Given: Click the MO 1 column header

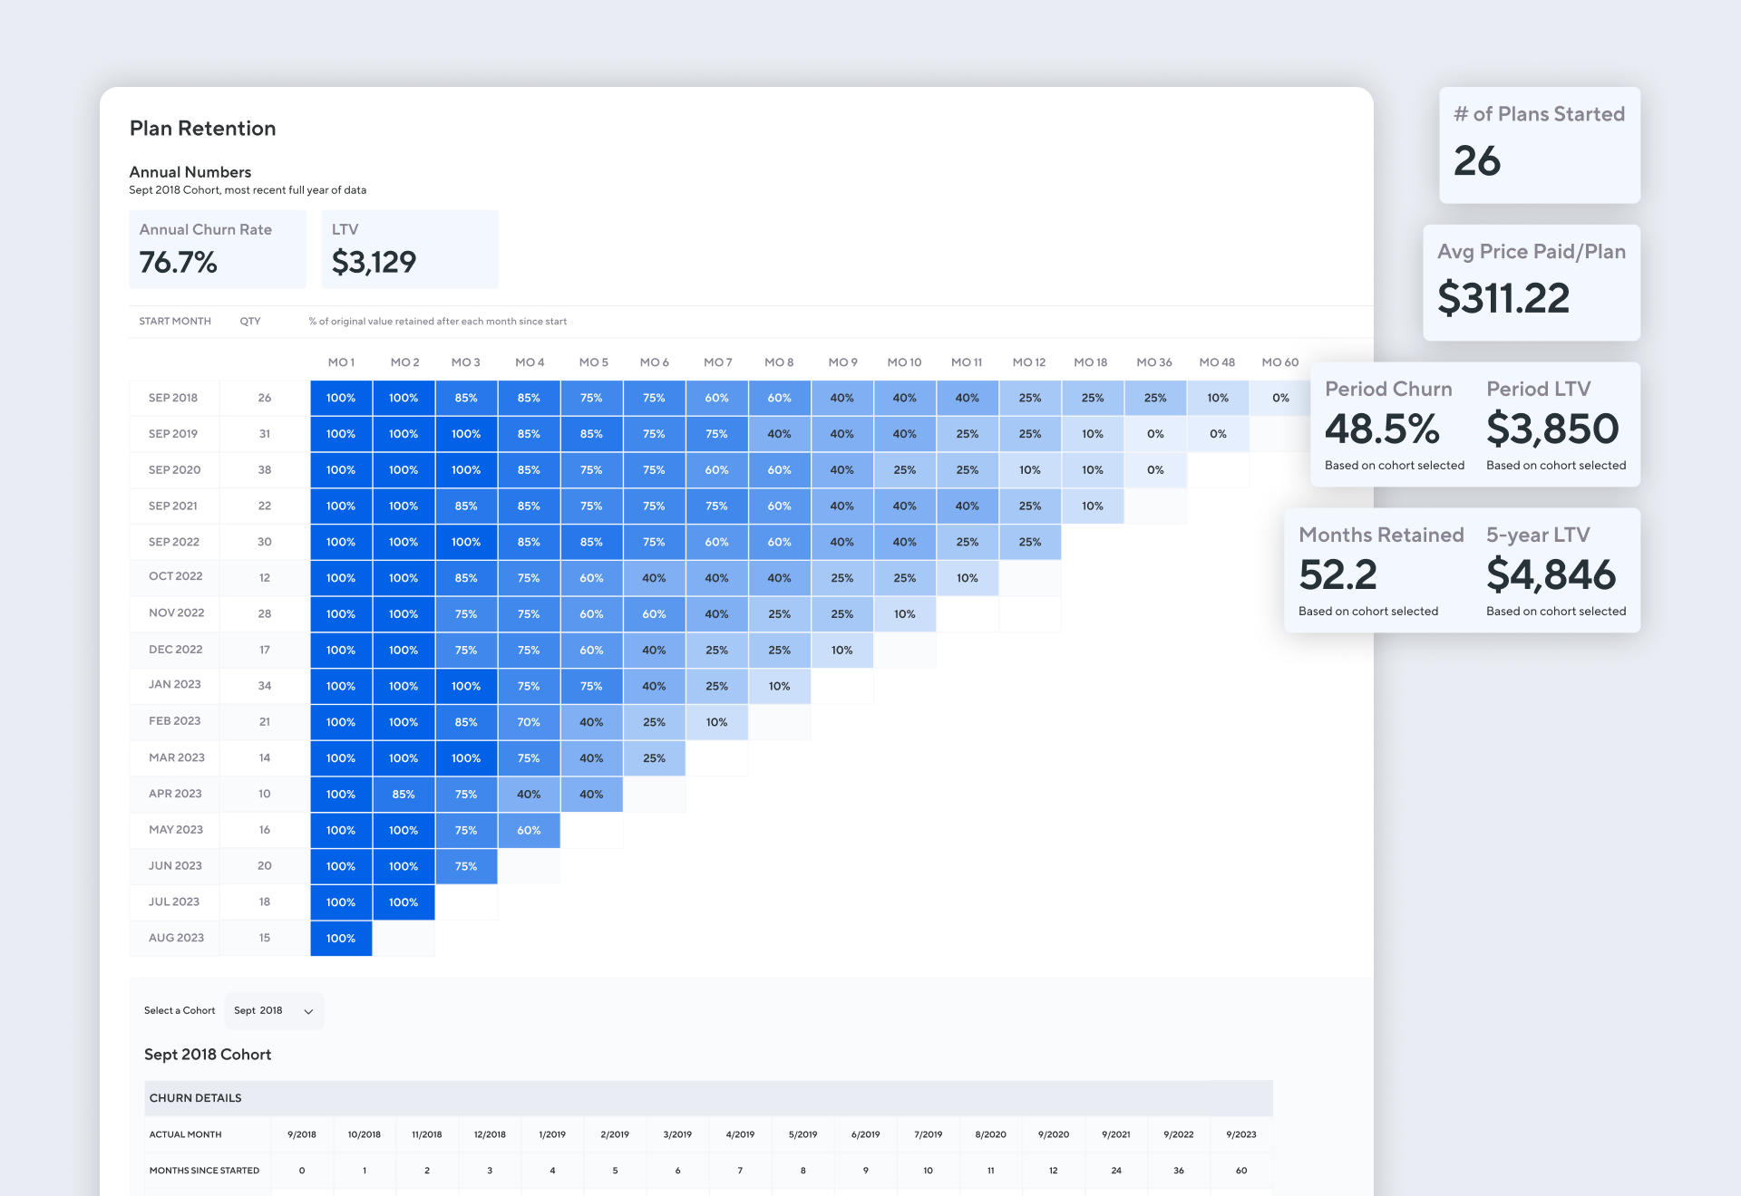Looking at the screenshot, I should (341, 362).
